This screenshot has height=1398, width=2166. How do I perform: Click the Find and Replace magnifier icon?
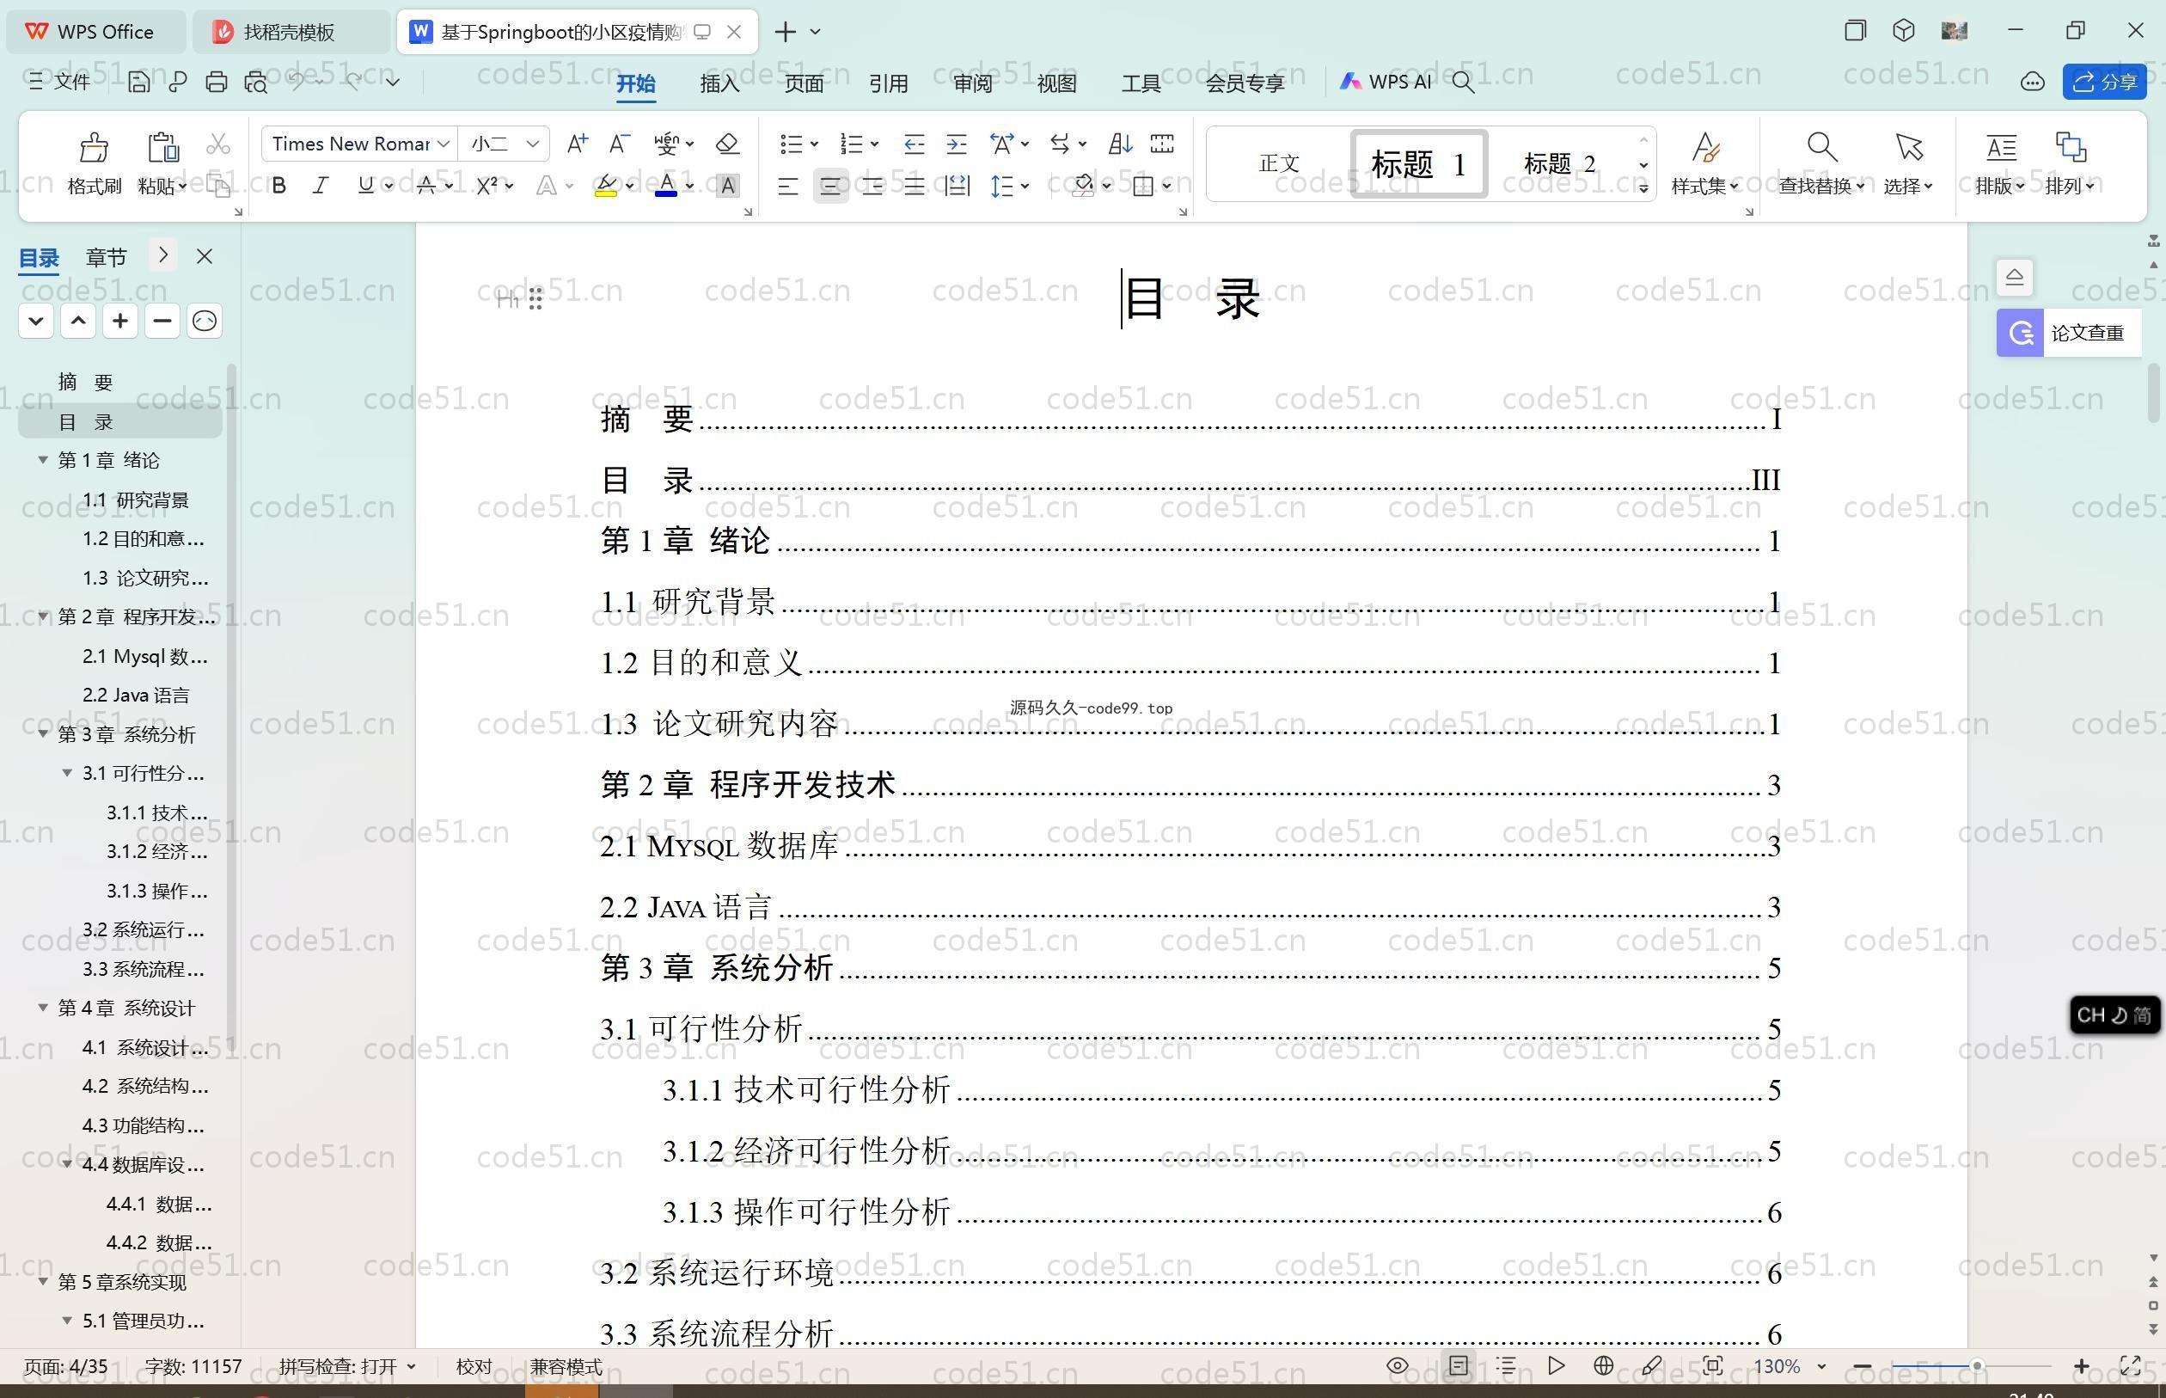1822,146
